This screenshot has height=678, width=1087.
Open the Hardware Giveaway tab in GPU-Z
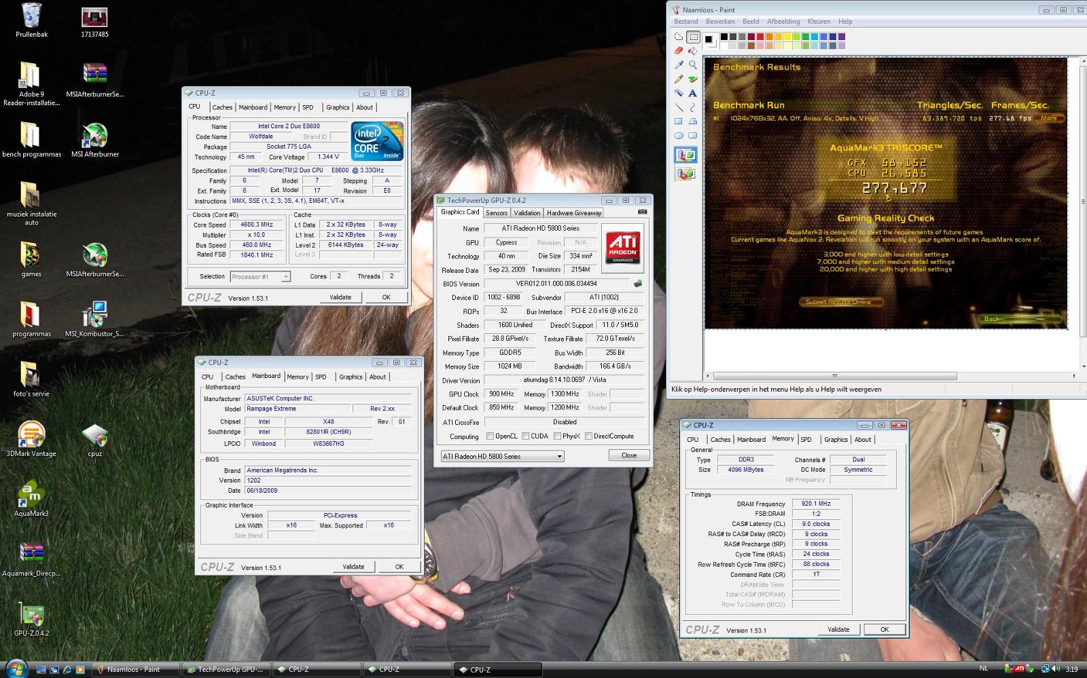(x=574, y=212)
